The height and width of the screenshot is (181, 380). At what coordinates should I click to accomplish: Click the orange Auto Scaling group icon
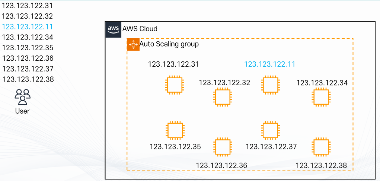click(133, 44)
